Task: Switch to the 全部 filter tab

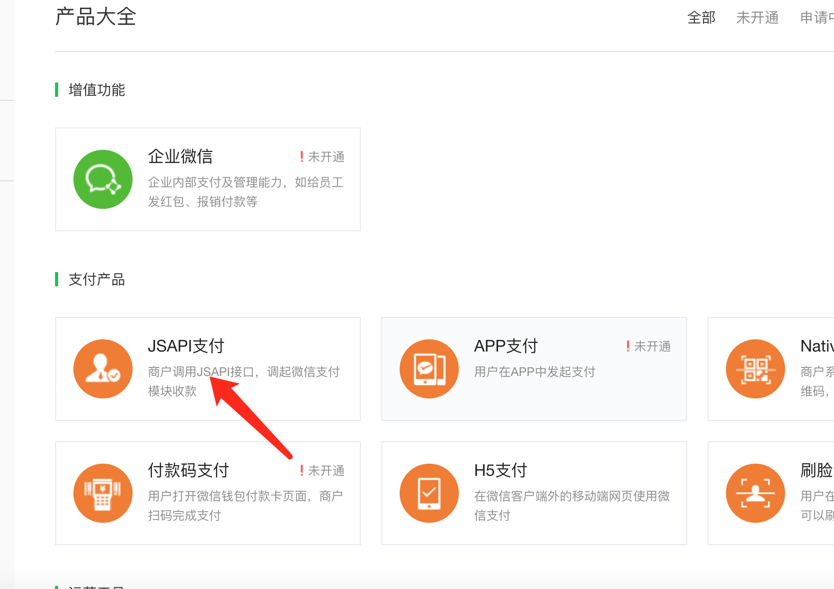Action: pyautogui.click(x=701, y=18)
